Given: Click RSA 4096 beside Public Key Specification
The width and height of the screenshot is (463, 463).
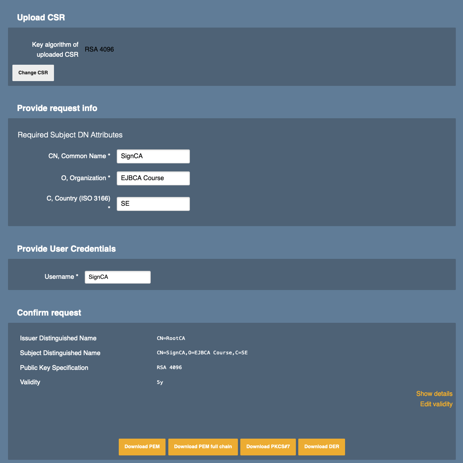Looking at the screenshot, I should (169, 368).
